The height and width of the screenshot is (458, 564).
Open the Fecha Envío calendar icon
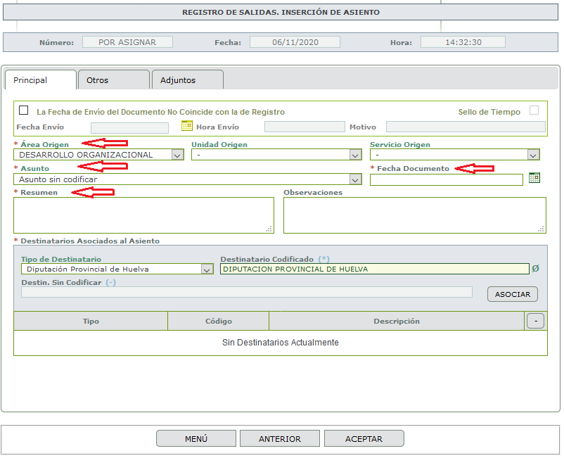pos(186,125)
